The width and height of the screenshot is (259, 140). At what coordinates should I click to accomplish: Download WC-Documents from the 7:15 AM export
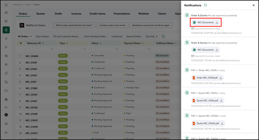coord(217,50)
